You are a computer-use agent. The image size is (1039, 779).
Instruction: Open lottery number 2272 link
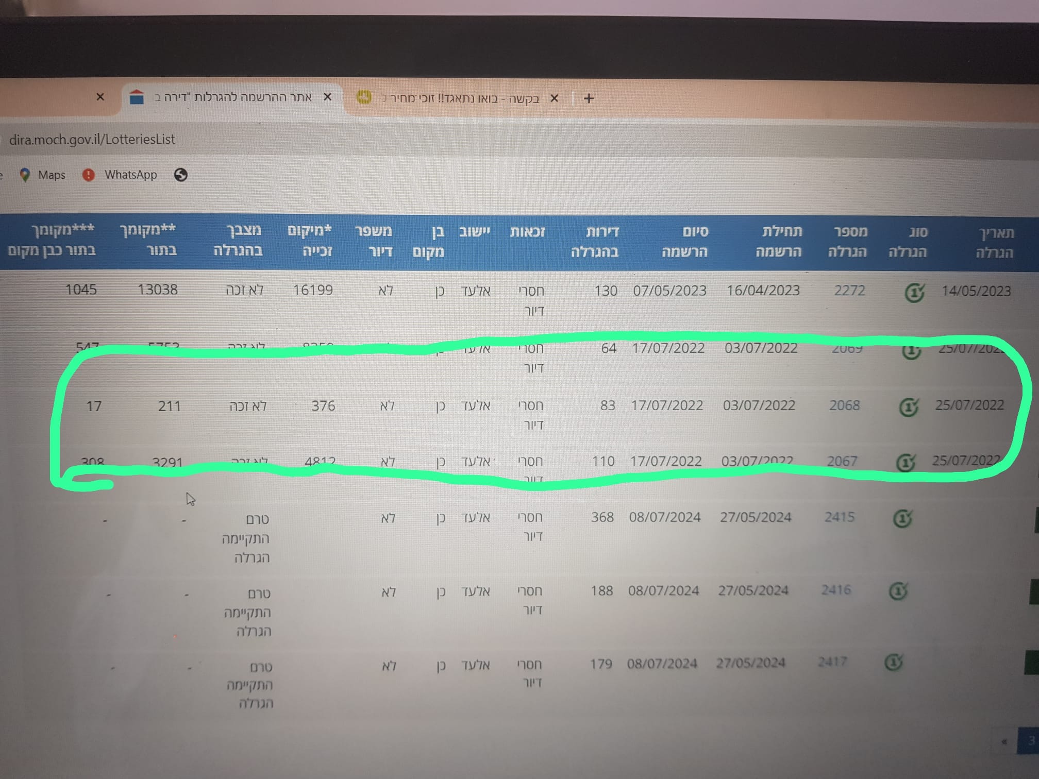[849, 291]
